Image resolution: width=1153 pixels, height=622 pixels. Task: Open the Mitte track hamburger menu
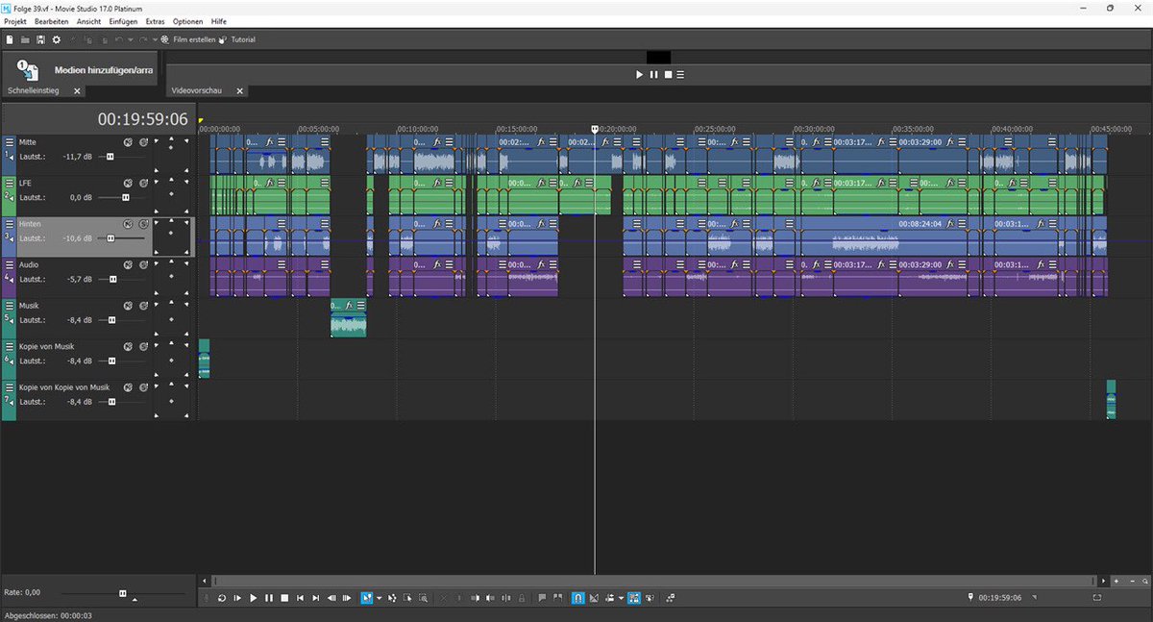tap(10, 142)
